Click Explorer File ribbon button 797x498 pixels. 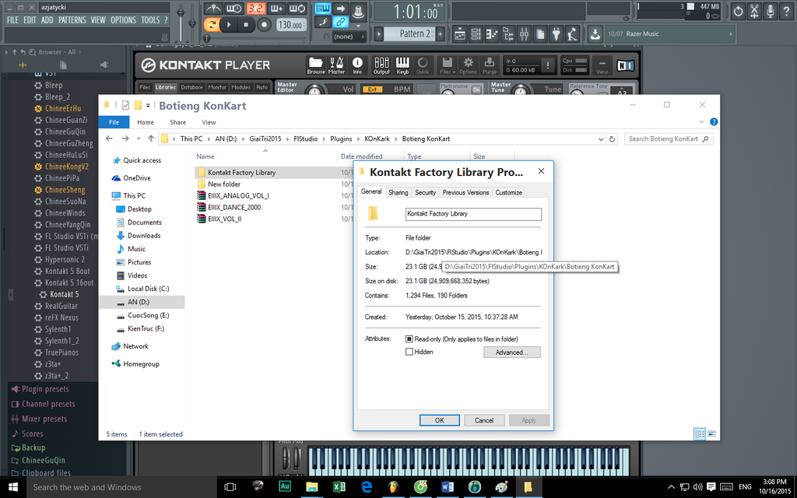click(114, 122)
